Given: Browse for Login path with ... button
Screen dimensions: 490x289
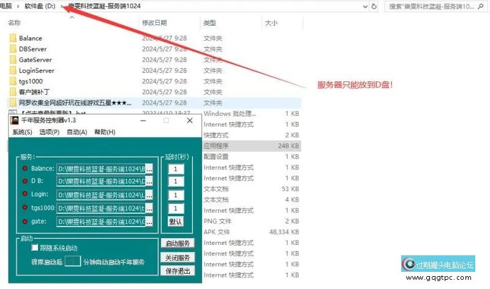Looking at the screenshot, I should pyautogui.click(x=149, y=195).
